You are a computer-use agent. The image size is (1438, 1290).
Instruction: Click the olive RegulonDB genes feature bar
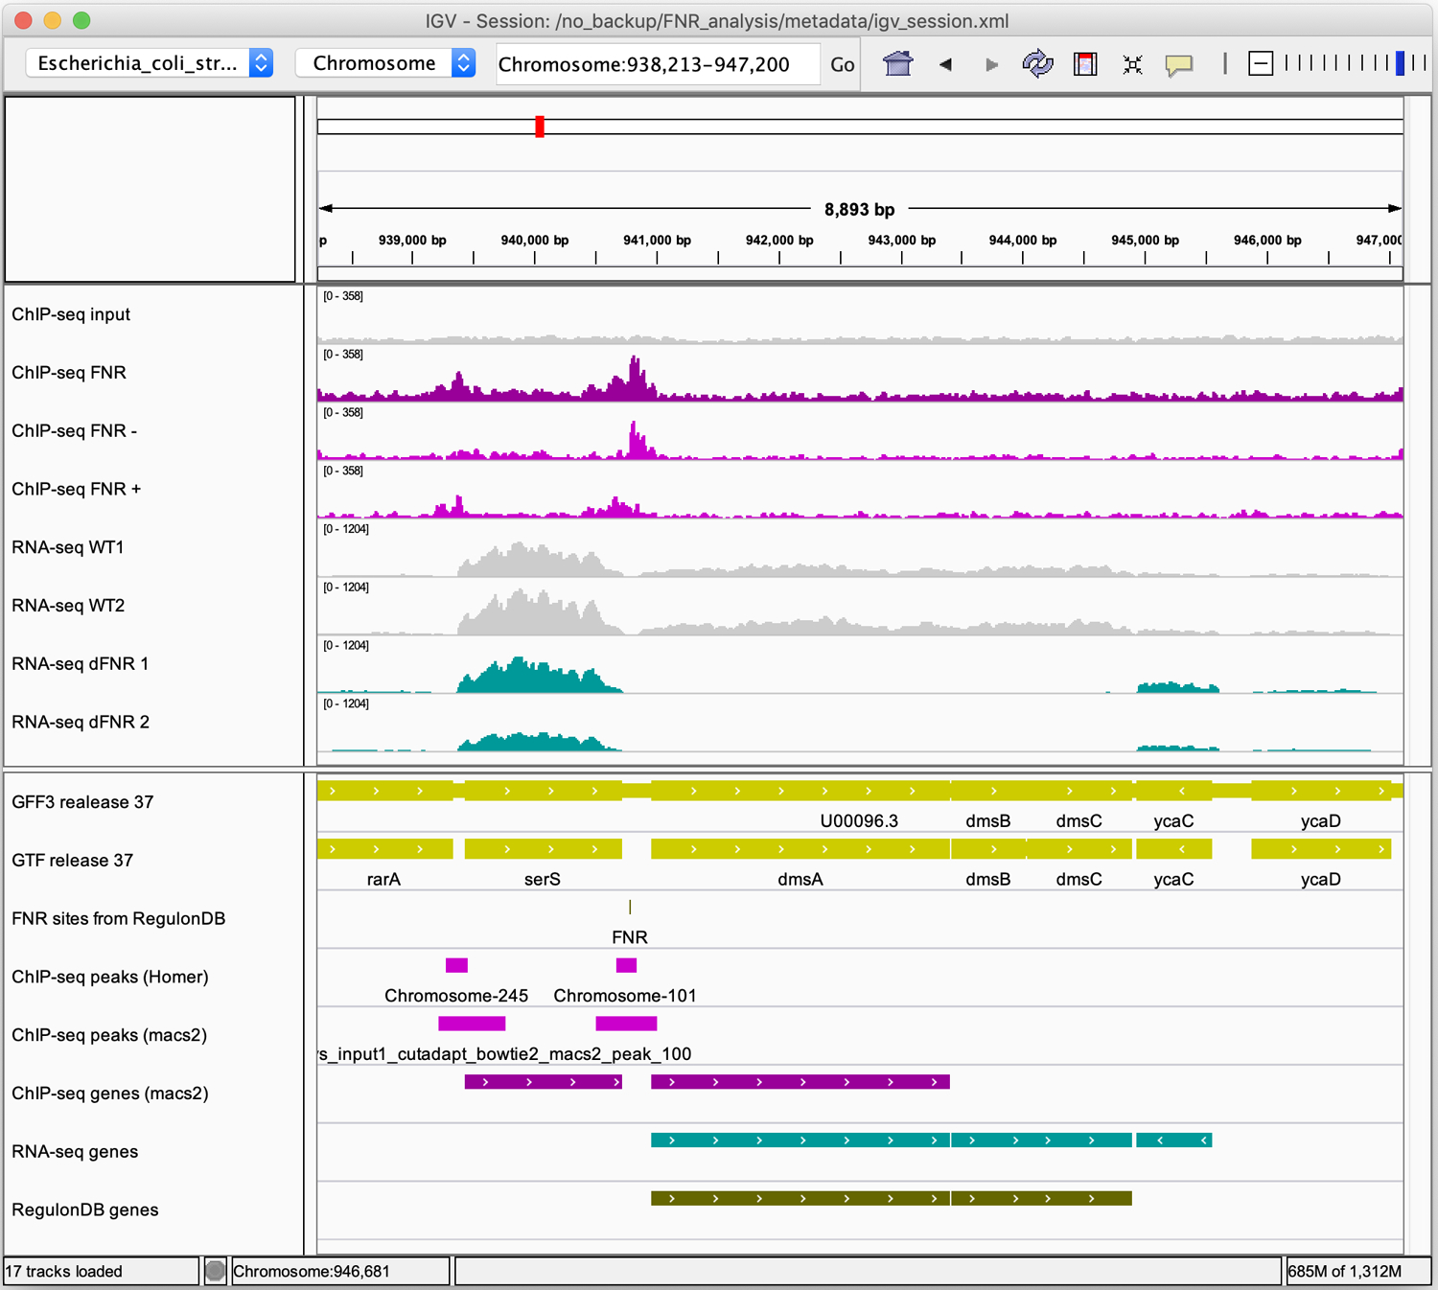(892, 1198)
